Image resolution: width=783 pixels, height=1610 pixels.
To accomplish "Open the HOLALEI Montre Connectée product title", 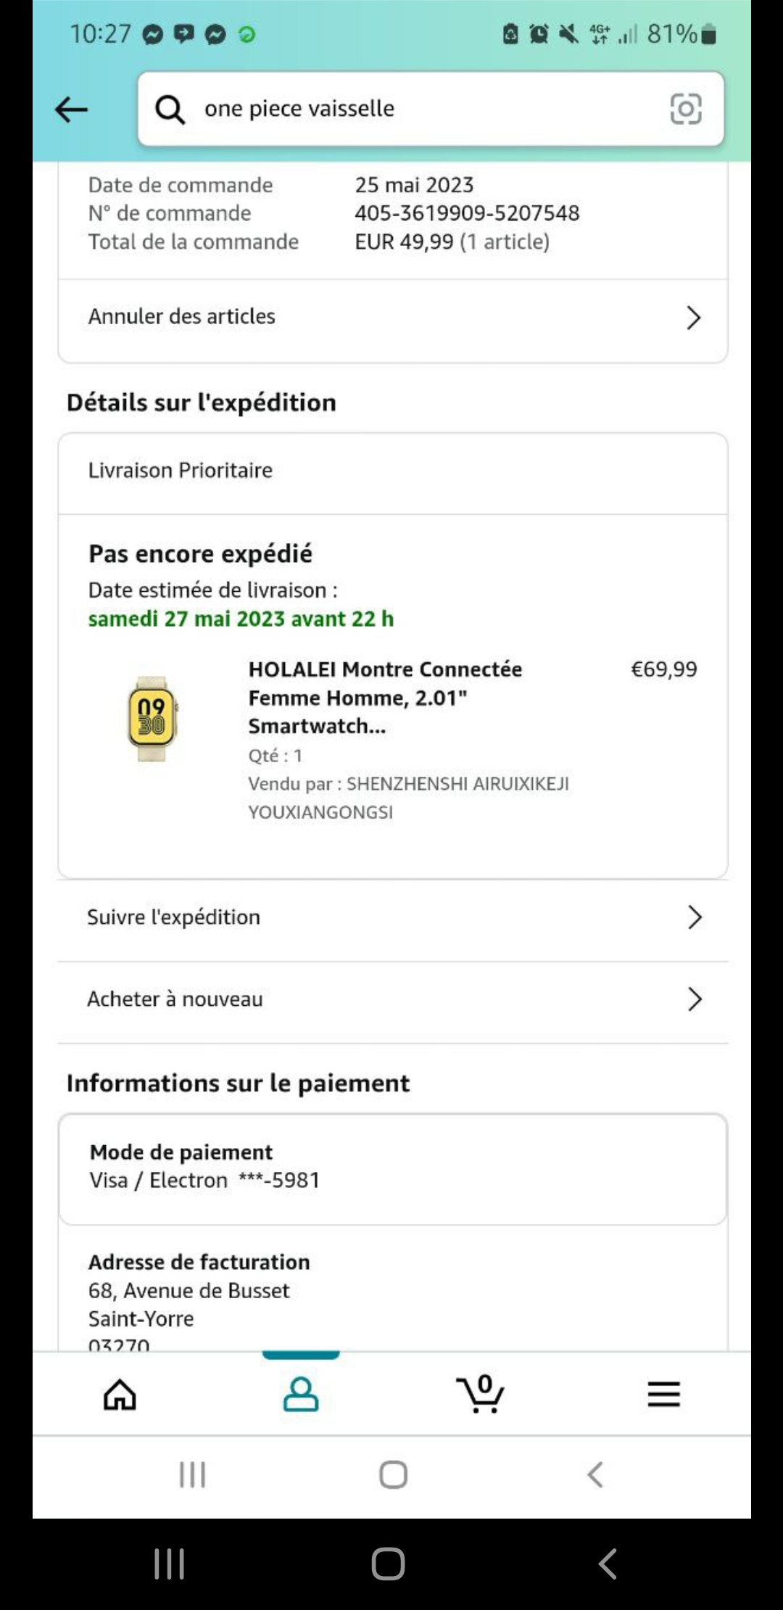I will (385, 697).
